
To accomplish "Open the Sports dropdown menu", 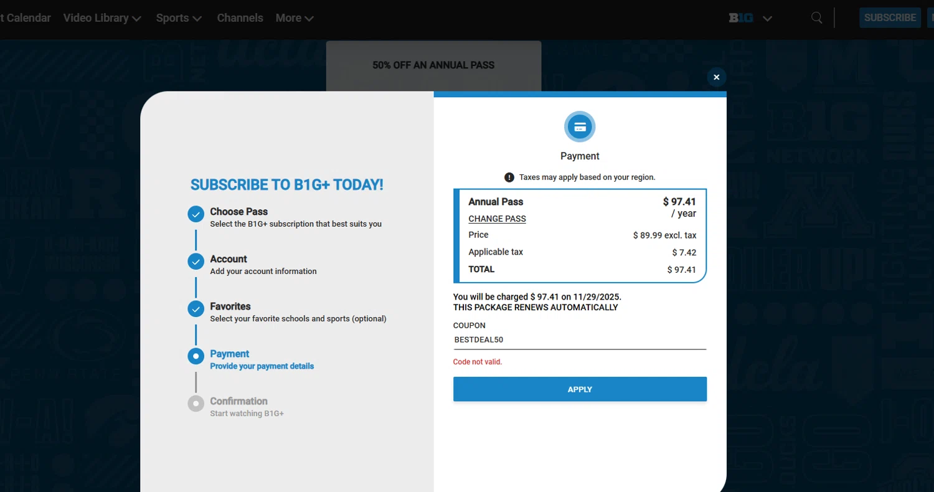I will 179,18.
